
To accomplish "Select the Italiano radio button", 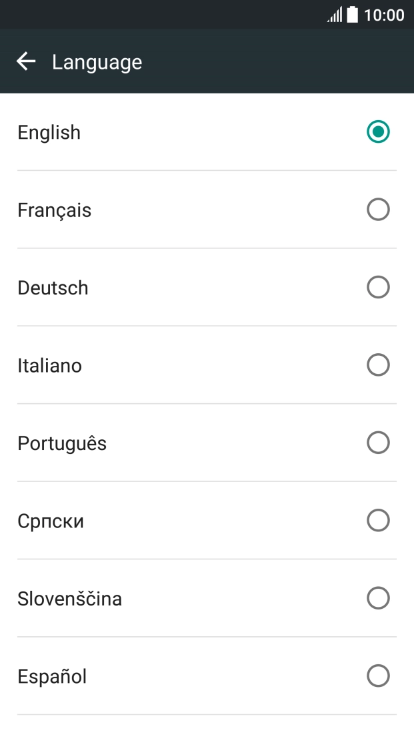I will 378,364.
